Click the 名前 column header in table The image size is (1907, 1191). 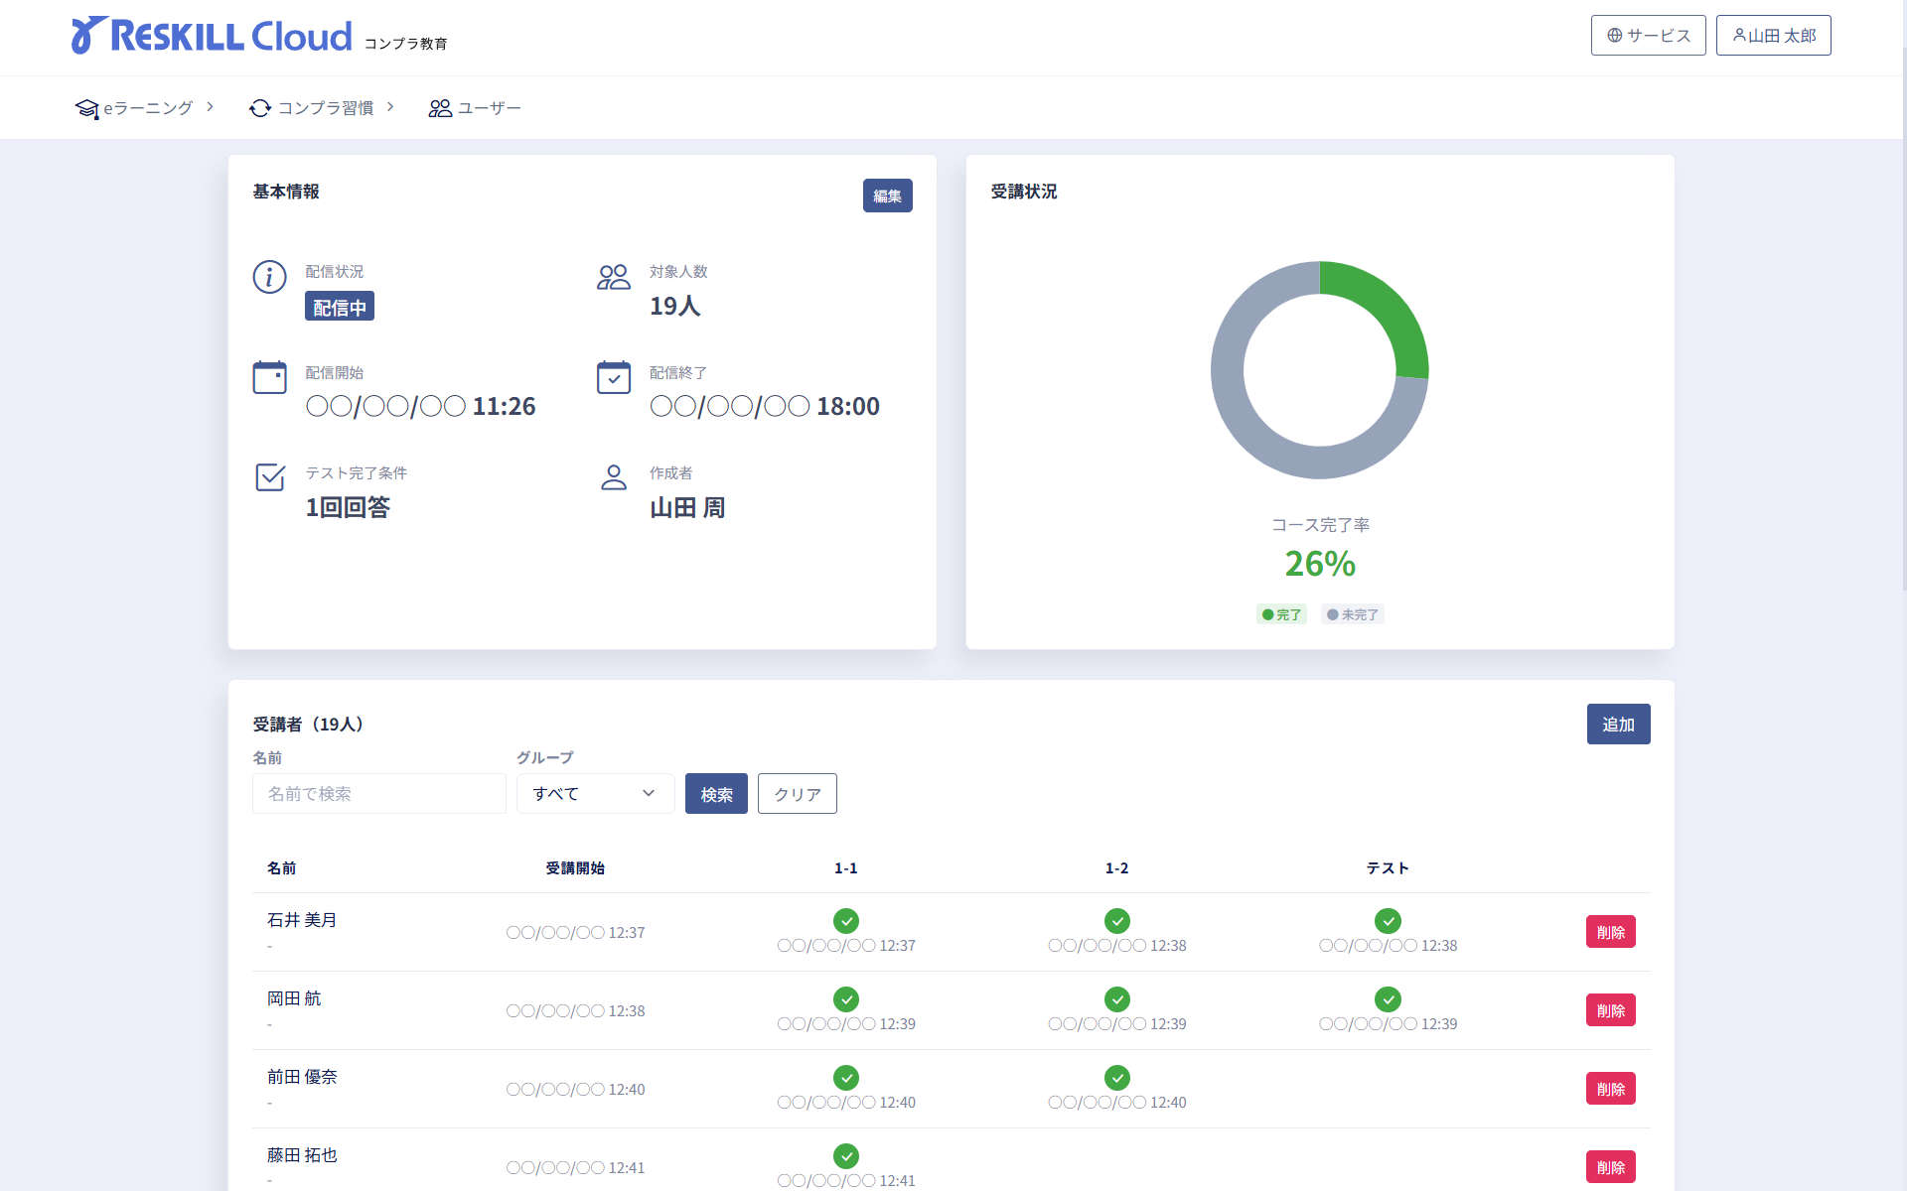coord(281,868)
